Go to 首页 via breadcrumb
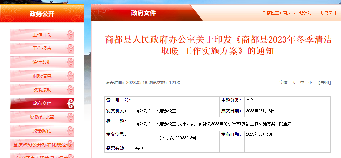This screenshot has height=158, width=341. coord(287,13)
